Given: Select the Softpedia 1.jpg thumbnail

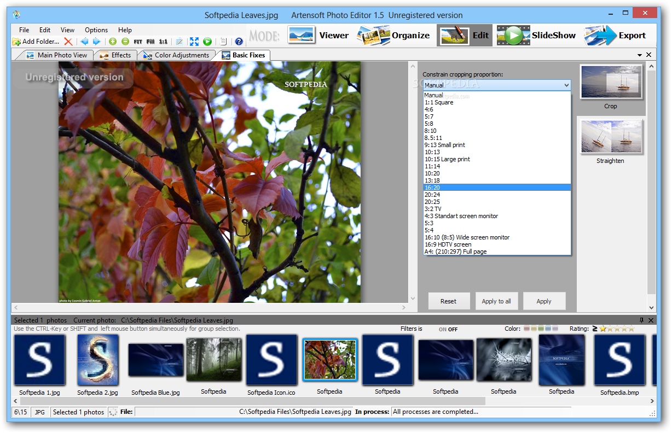Looking at the screenshot, I should (39, 360).
